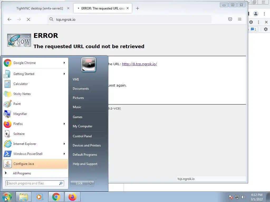
Task: Open a new Firefox tab
Action: click(137, 8)
